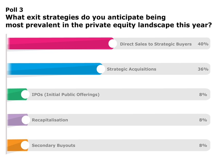Click the white circle on the green IPOs bar
The height and width of the screenshot is (165, 222).
pos(25,95)
